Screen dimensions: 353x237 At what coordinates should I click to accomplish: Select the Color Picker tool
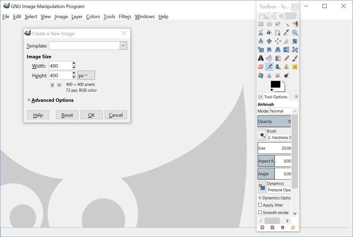point(286,33)
